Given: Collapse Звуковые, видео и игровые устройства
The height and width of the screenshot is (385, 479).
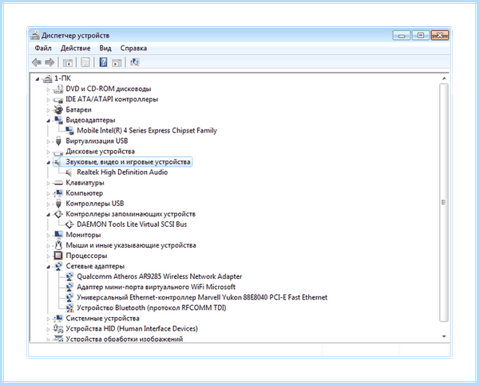Looking at the screenshot, I should (x=48, y=163).
